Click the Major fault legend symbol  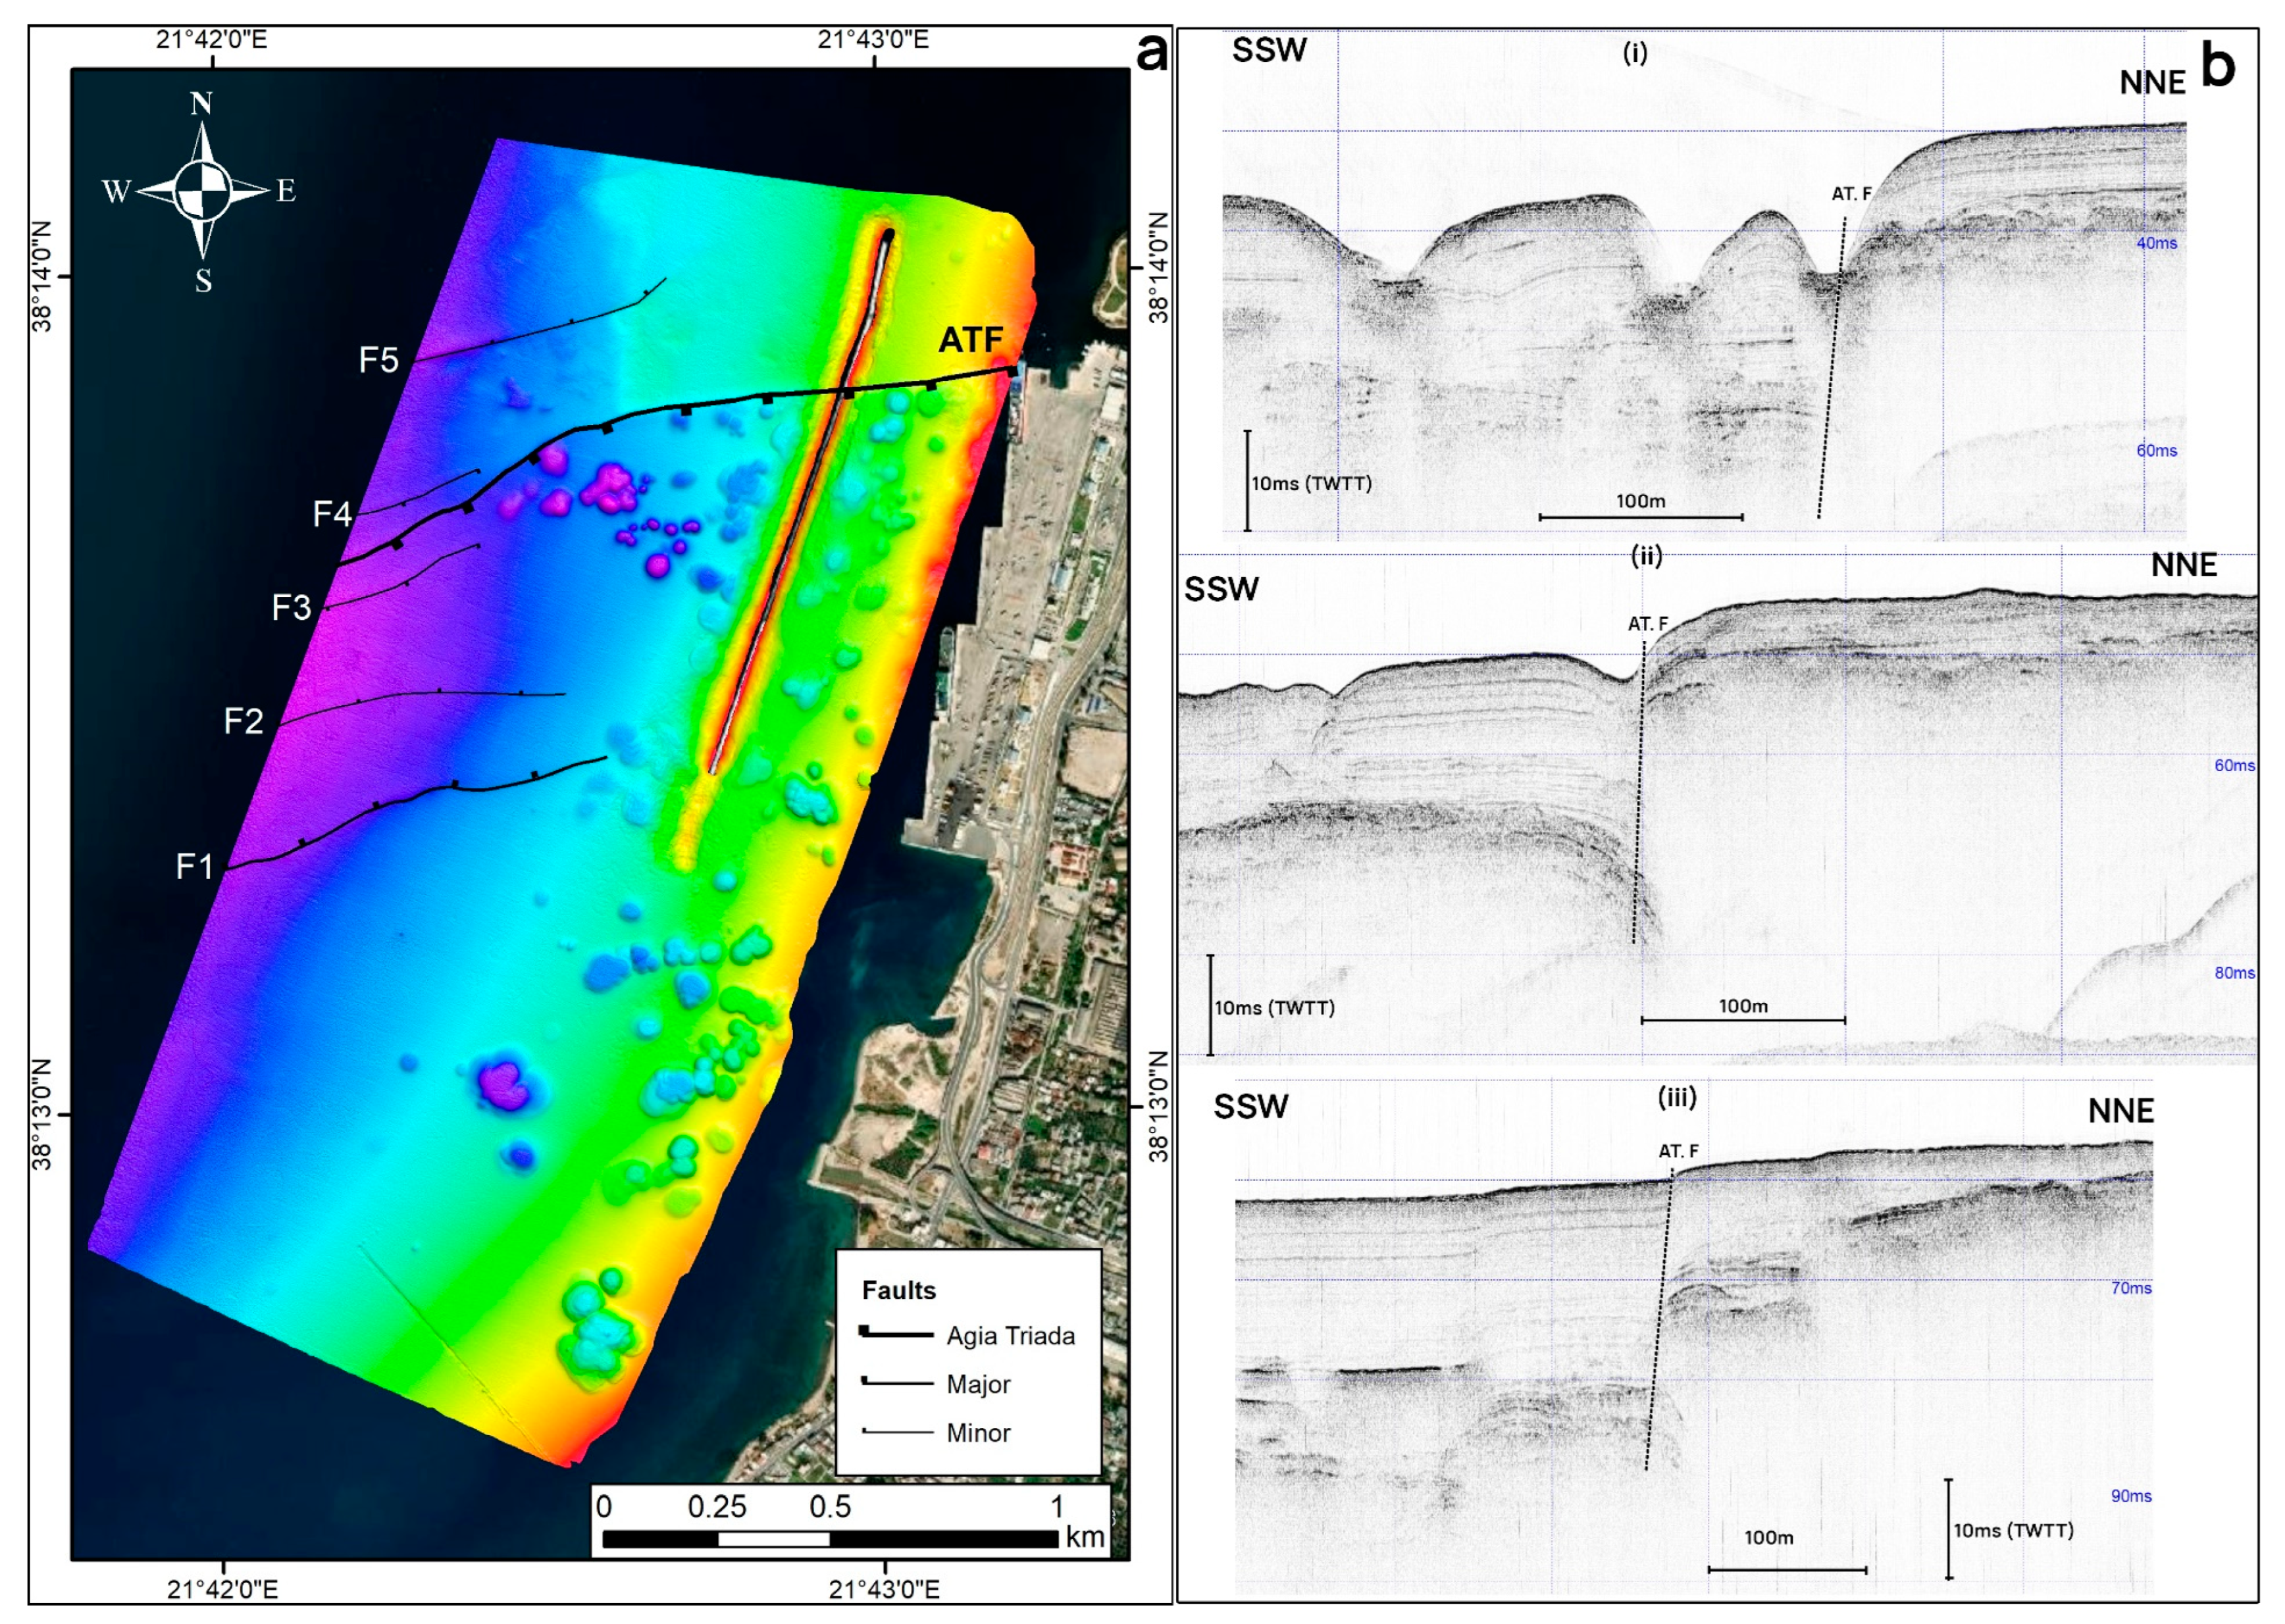[896, 1383]
